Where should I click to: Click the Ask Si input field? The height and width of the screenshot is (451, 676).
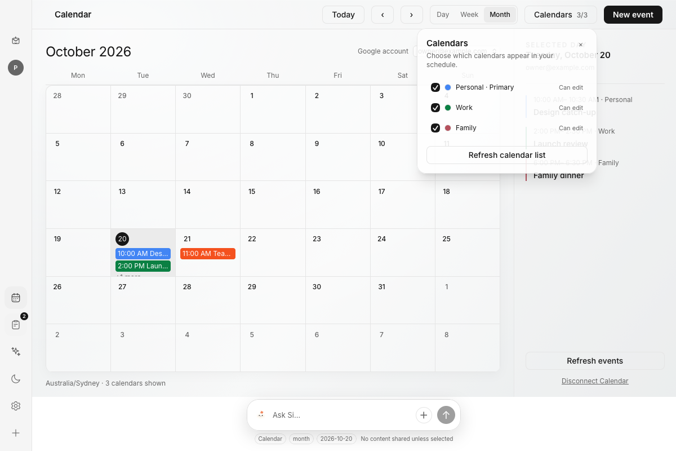pos(341,415)
